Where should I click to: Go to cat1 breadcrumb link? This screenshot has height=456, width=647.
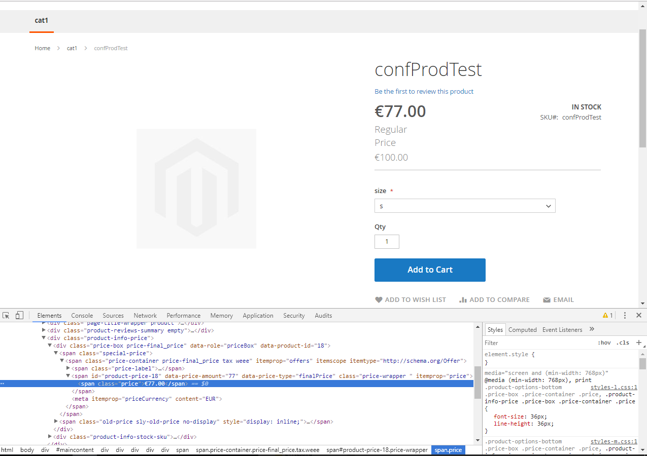72,48
